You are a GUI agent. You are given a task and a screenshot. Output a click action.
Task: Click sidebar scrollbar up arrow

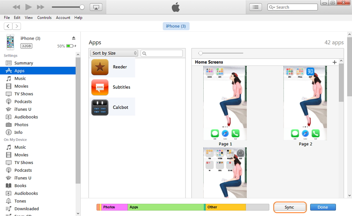coord(78,55)
